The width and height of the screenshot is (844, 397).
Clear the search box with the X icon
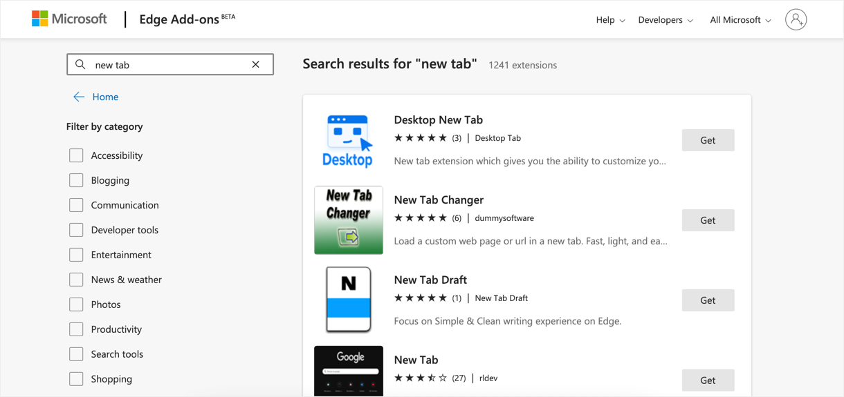(255, 64)
